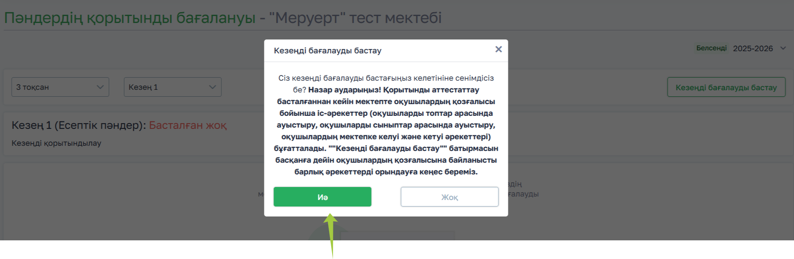The height and width of the screenshot is (259, 794).
Task: Click the dialog's first line "Сіз кезеңді бағалауды"
Action: (x=321, y=78)
